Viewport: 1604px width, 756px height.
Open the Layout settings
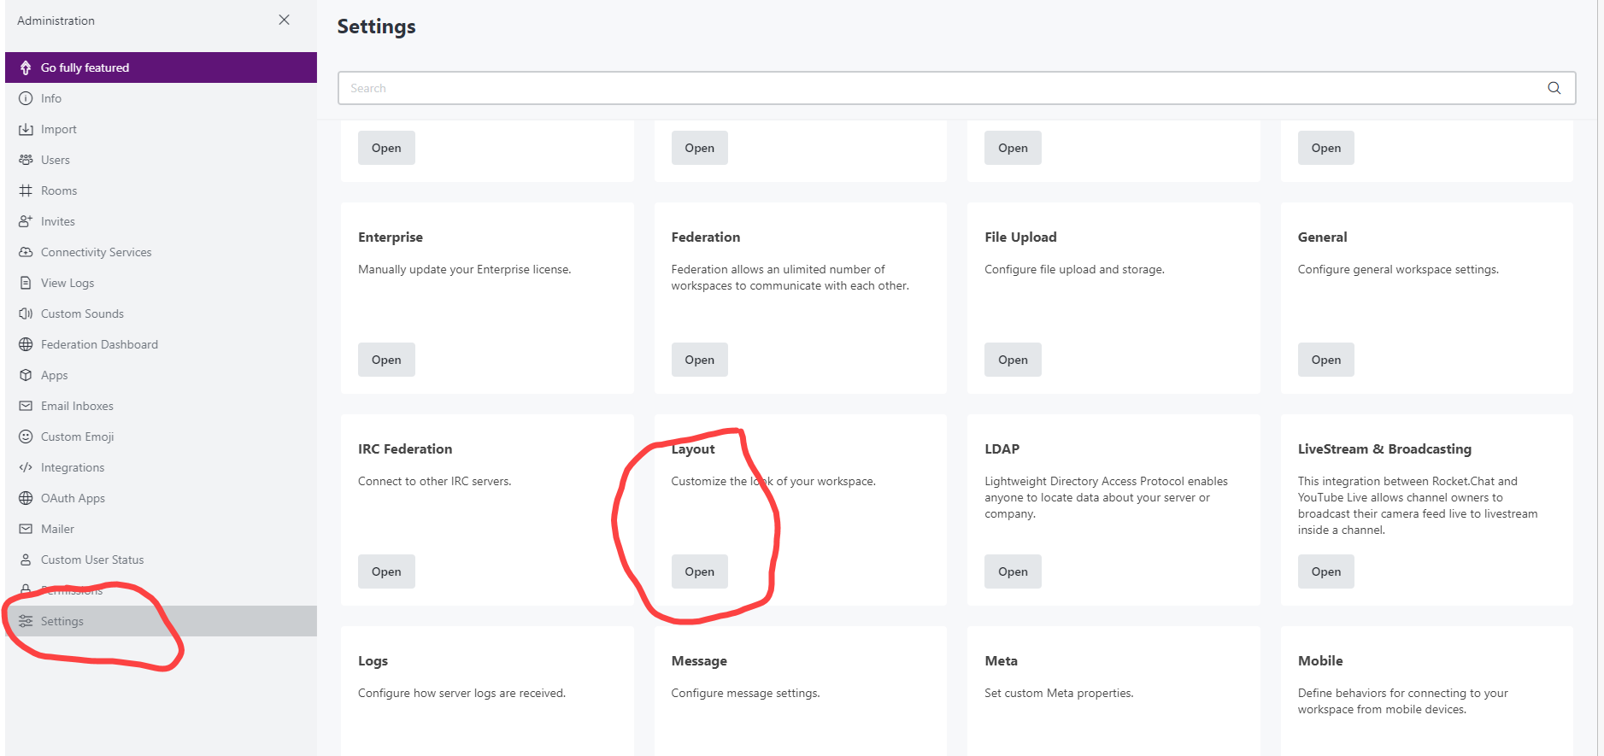(699, 571)
